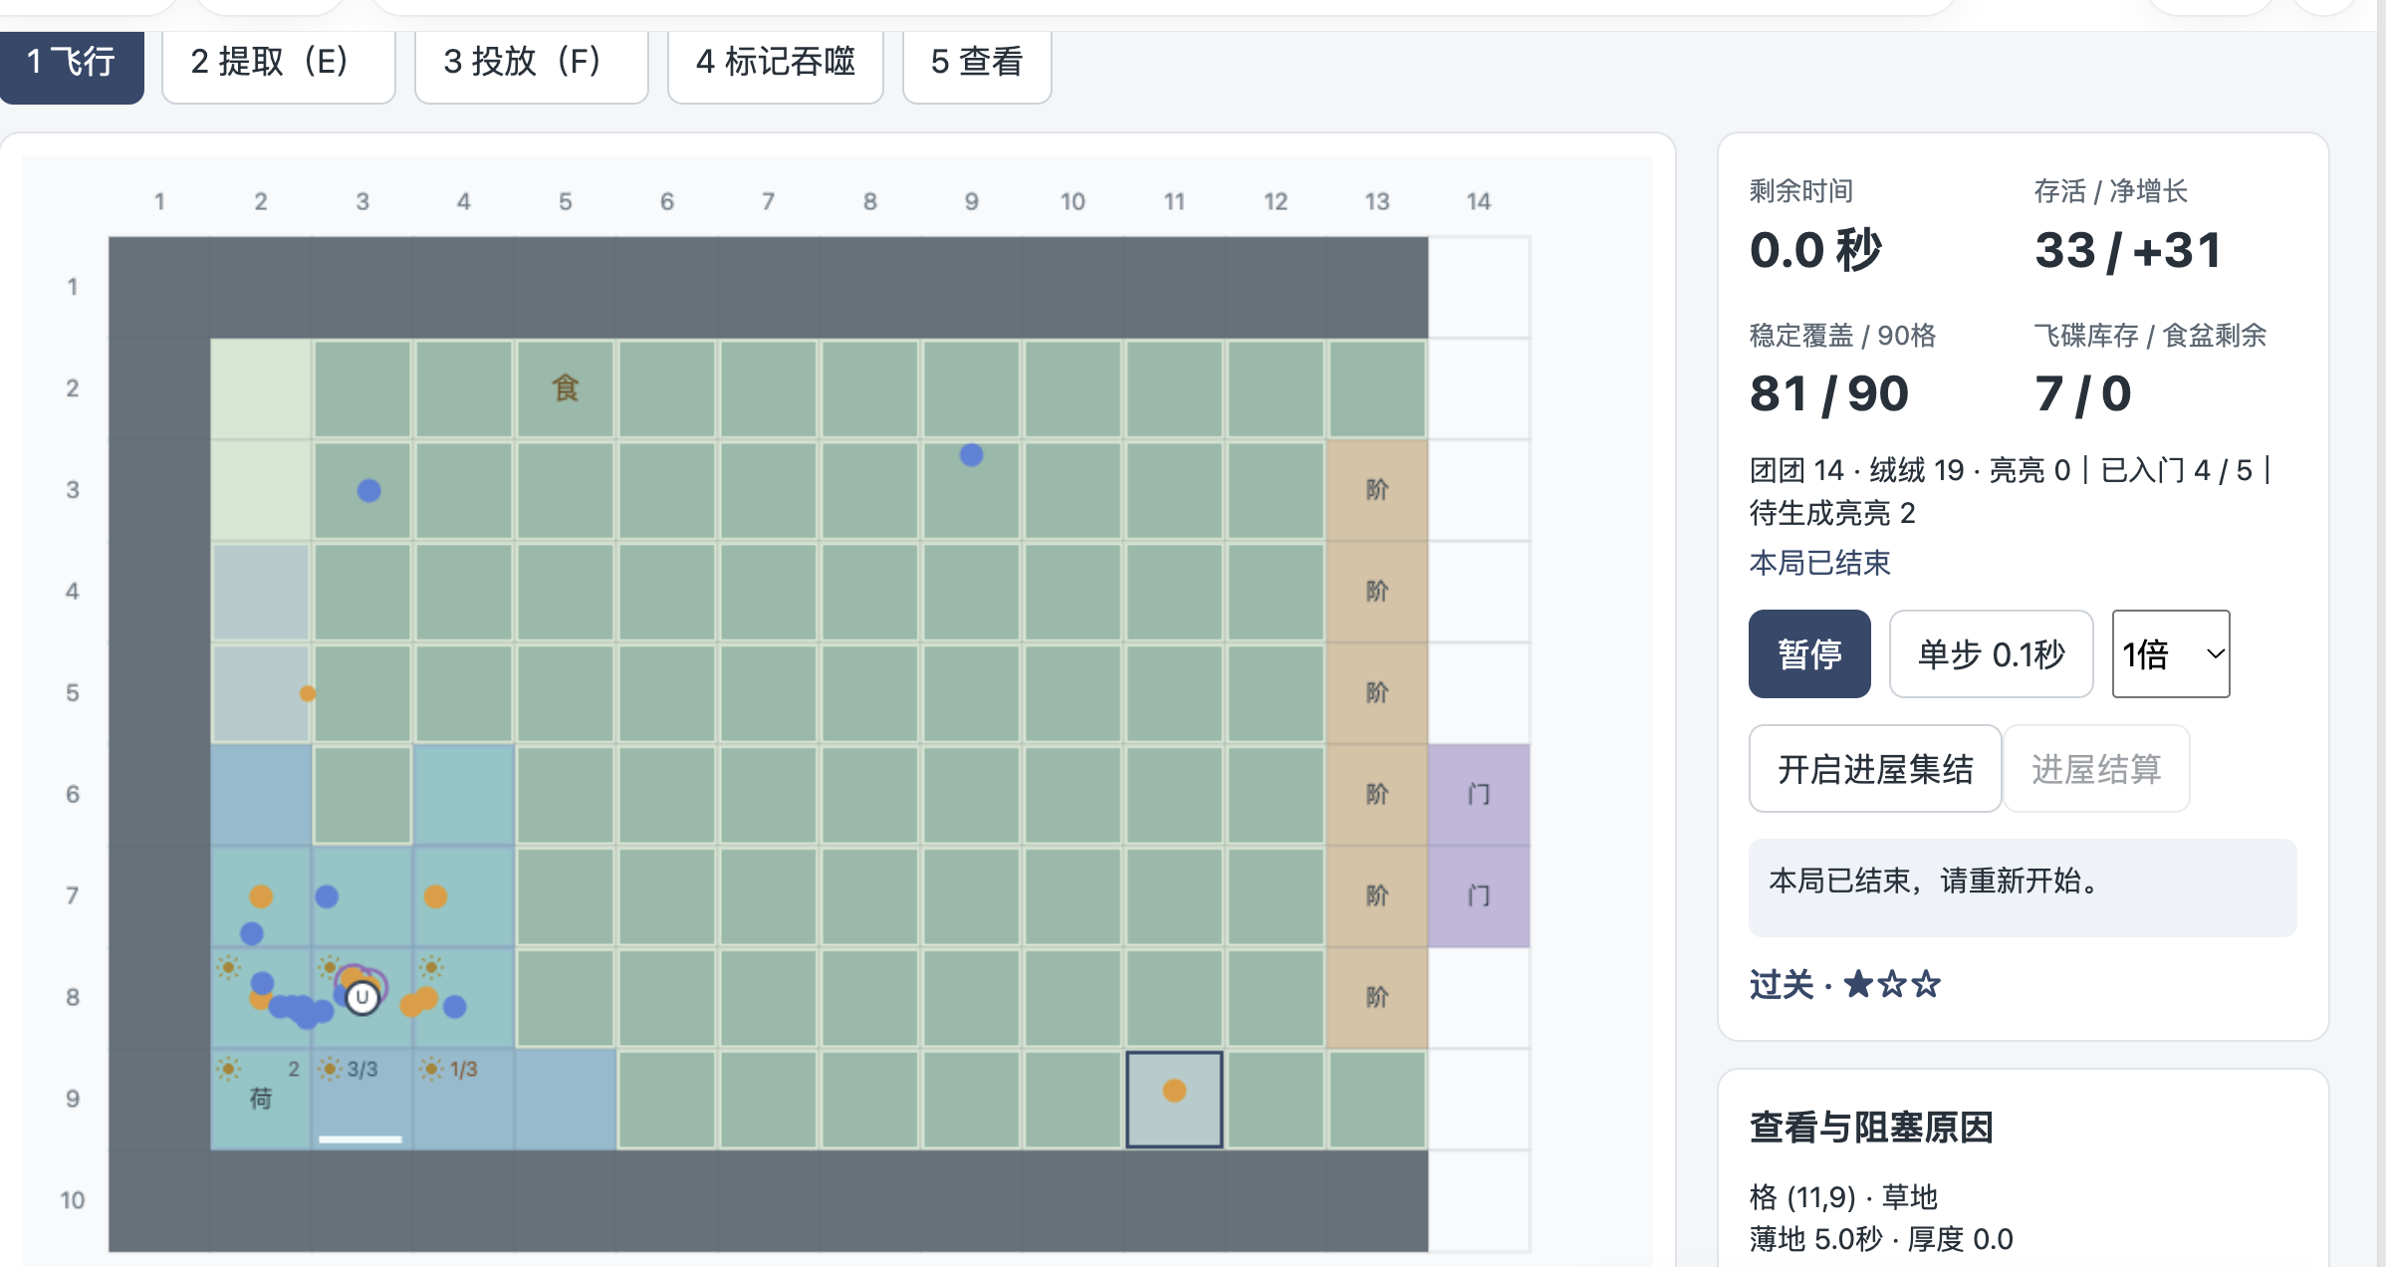This screenshot has width=2386, height=1267.
Task: Click the 阶 step tile in row 5
Action: pos(1377,692)
